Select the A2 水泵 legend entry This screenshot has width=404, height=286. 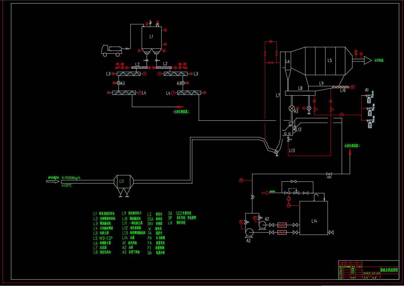[x=128, y=247]
